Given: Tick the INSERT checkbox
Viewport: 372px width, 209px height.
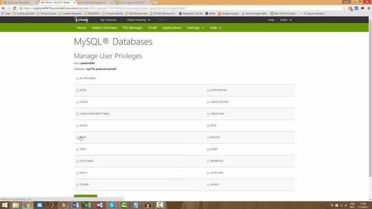Looking at the screenshot, I should pyautogui.click(x=208, y=149).
